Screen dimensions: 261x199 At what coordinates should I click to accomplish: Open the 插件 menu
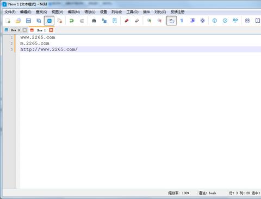pos(146,12)
